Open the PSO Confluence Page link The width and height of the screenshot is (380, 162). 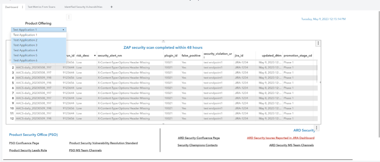coord(24,143)
